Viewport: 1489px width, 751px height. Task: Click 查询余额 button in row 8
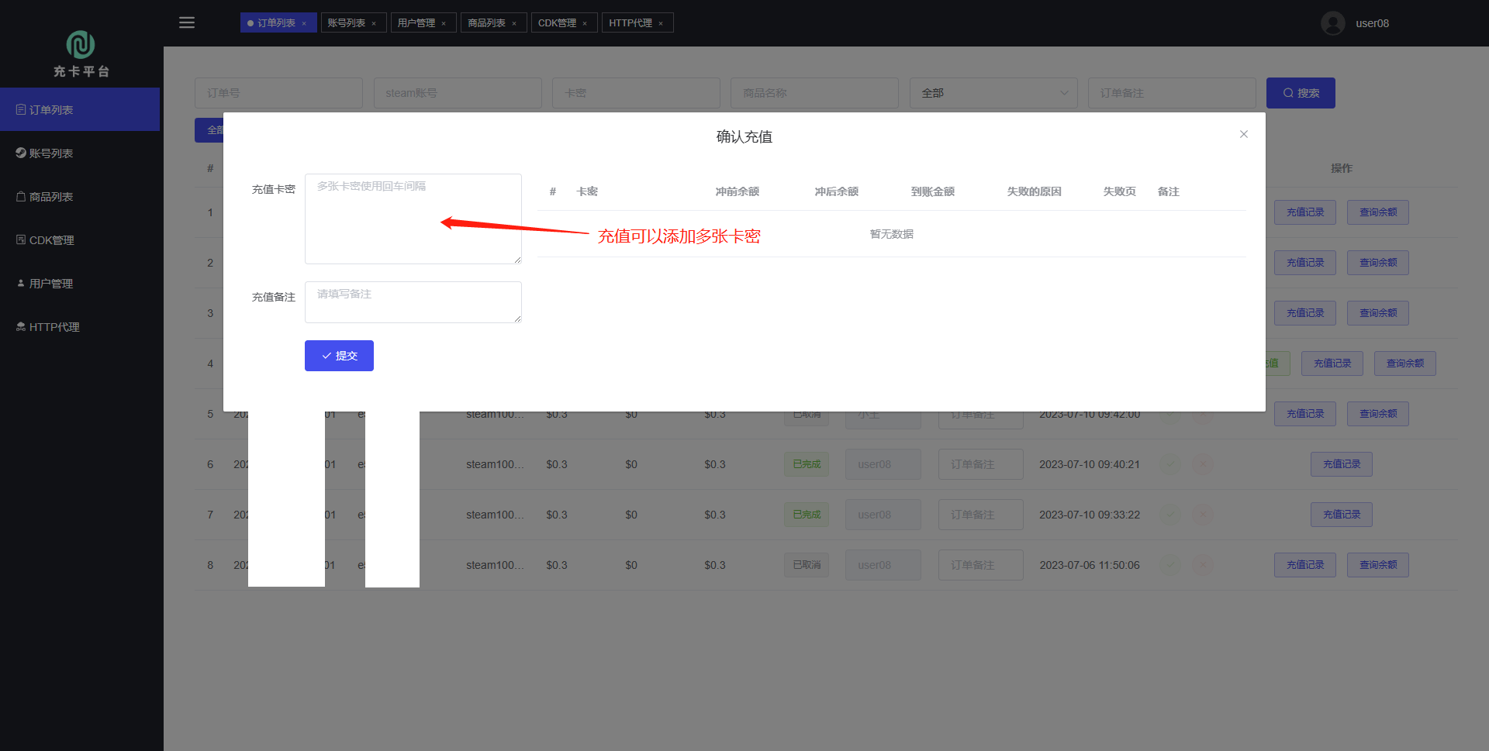coord(1378,565)
